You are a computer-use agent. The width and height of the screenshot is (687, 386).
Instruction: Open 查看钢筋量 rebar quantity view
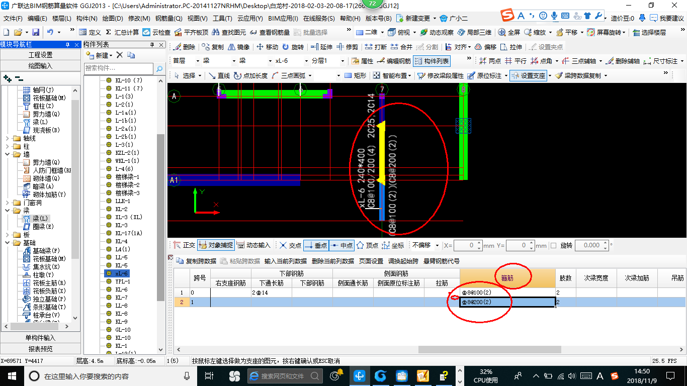270,32
